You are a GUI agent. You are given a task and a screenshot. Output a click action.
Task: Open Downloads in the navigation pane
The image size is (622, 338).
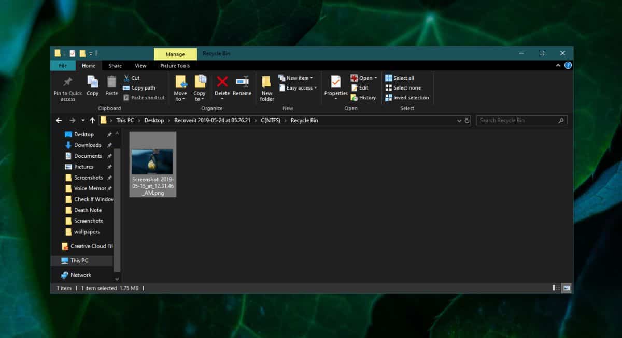point(87,145)
